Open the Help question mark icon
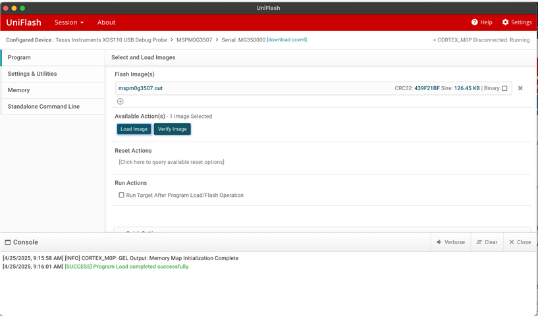Screen dimensions: 538x316 475,22
